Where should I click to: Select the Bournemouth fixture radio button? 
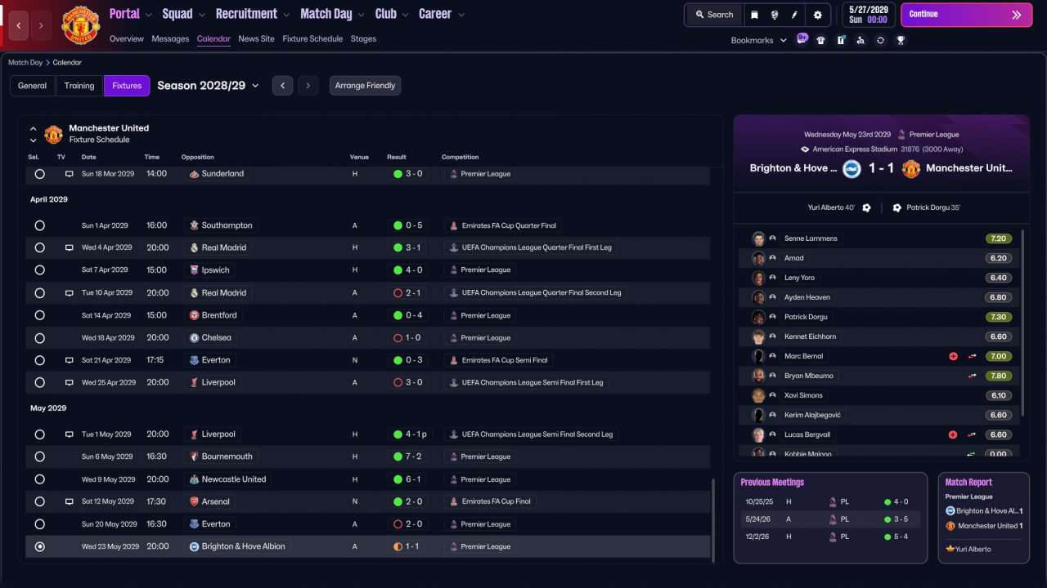(39, 457)
